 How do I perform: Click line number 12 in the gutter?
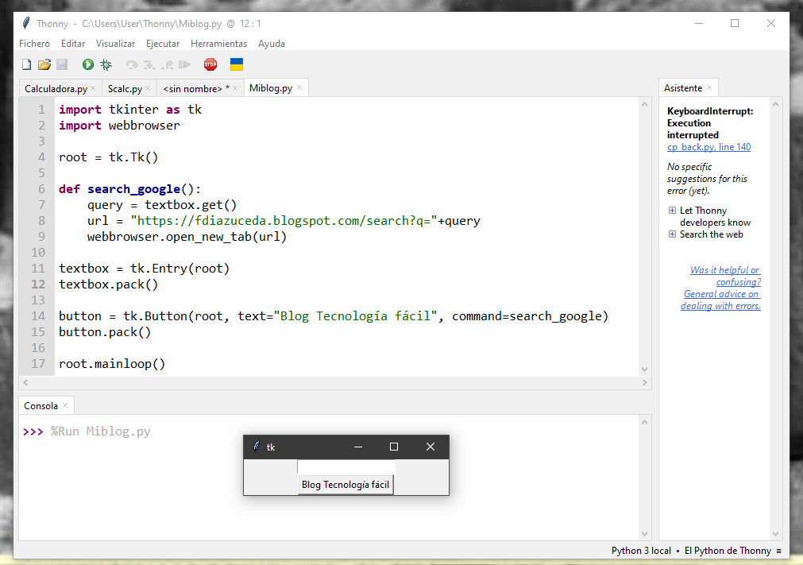(x=38, y=284)
